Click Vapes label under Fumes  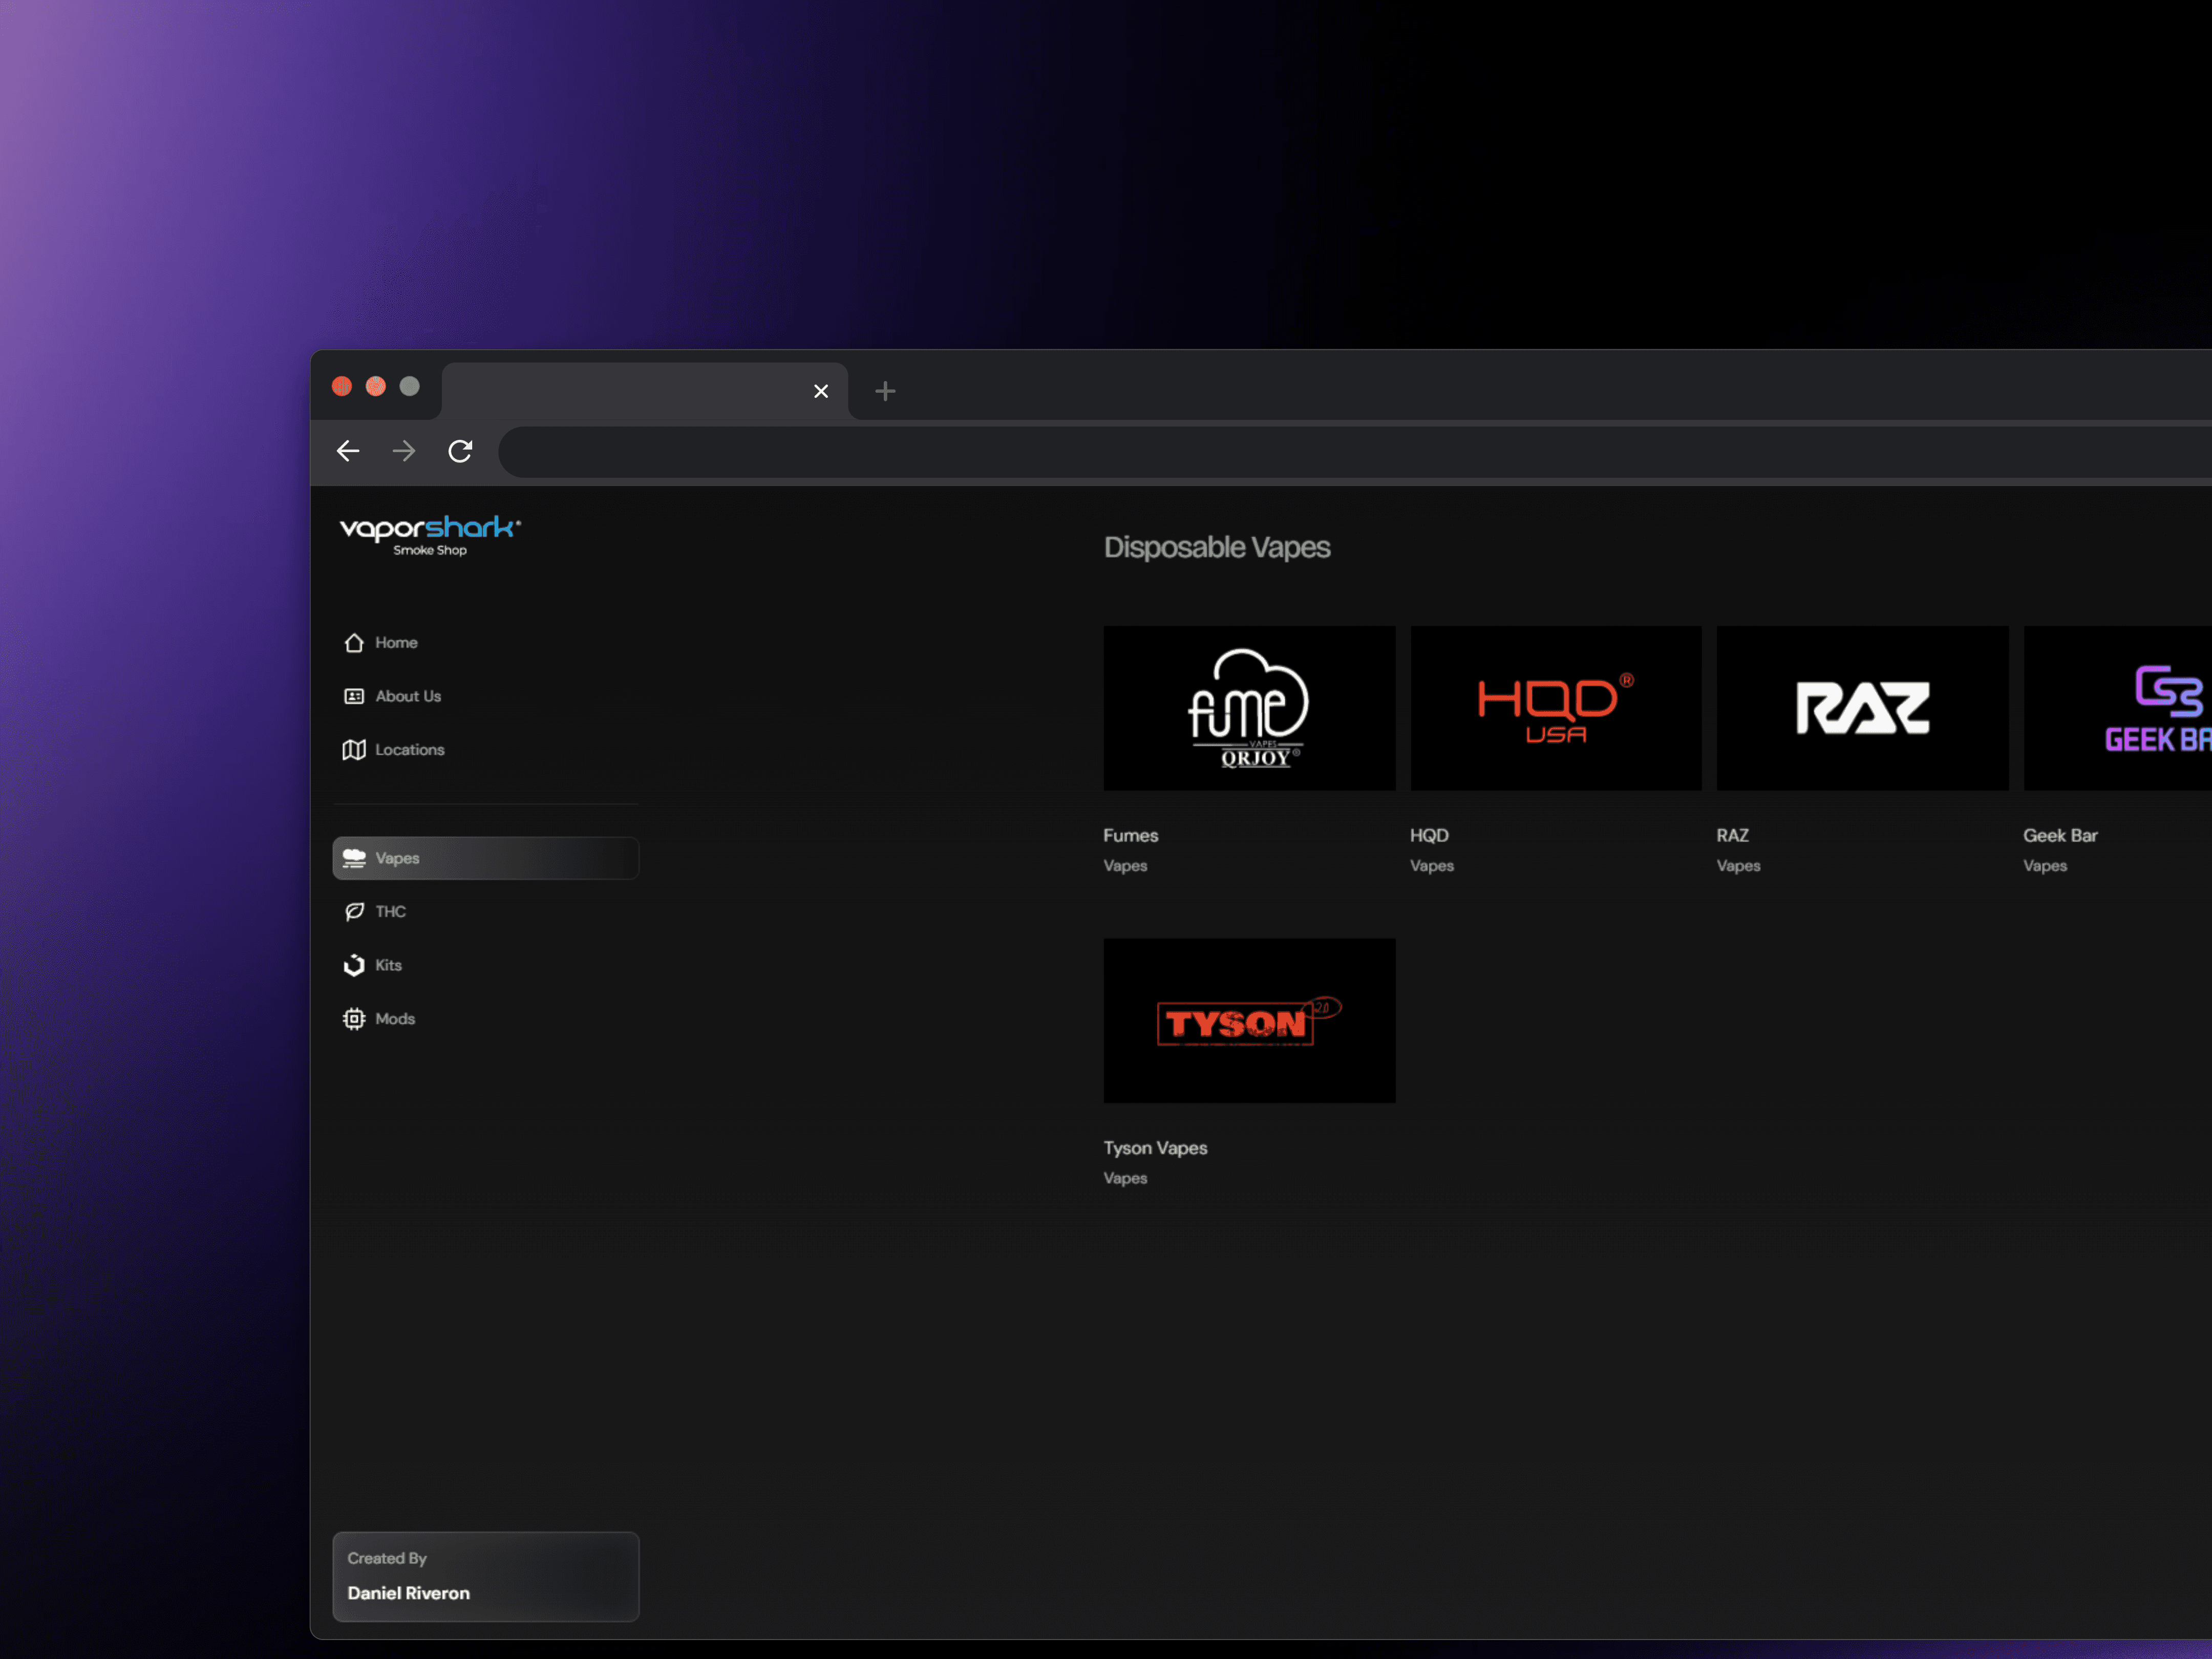[x=1125, y=866]
